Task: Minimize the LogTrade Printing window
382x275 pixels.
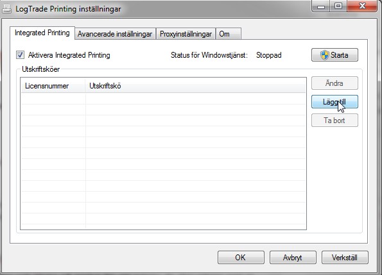Action: [x=320, y=6]
